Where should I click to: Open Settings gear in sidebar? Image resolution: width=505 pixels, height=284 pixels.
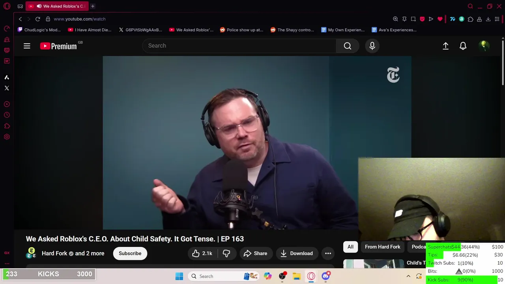(7, 137)
